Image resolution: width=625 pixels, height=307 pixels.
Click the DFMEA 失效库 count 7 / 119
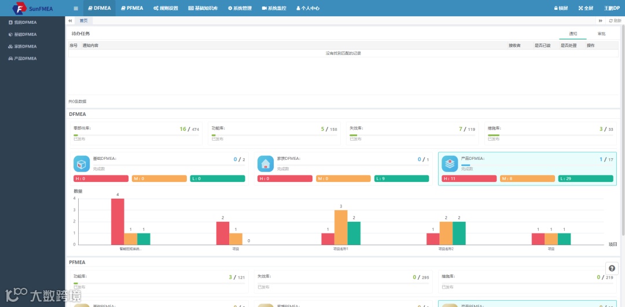click(467, 129)
